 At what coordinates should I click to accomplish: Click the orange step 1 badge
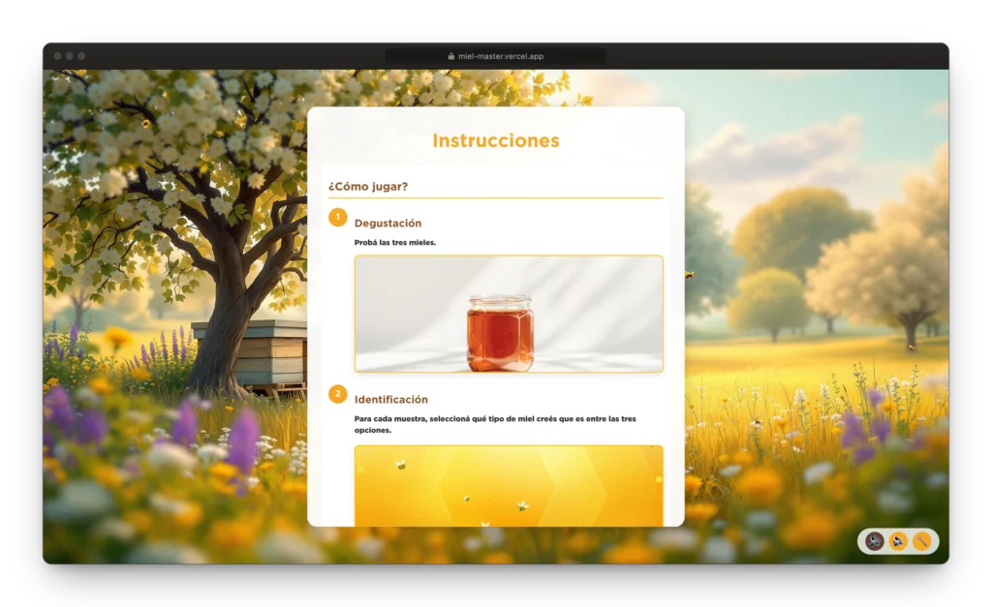[x=338, y=217]
